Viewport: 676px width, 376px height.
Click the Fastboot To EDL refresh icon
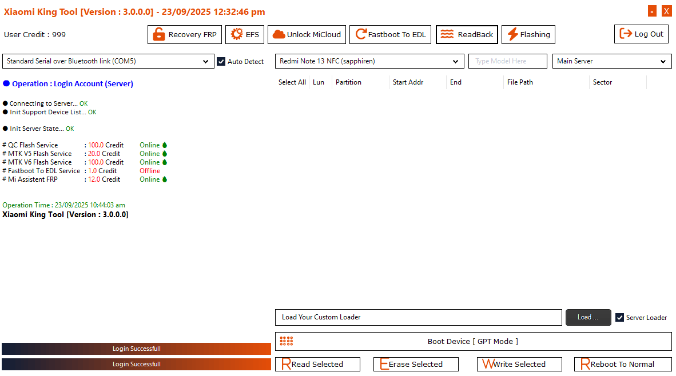pos(360,34)
